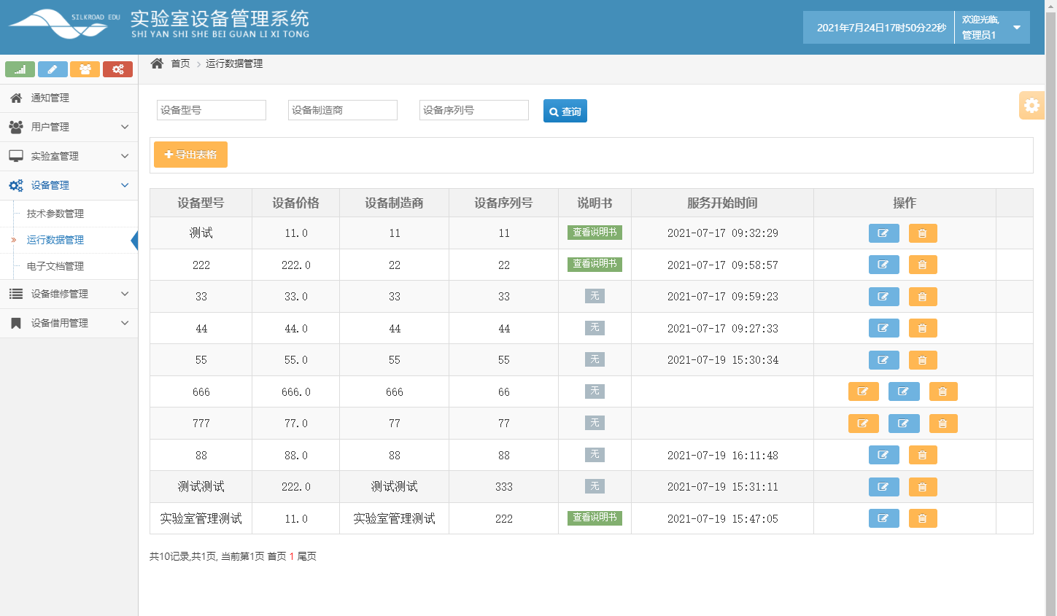1057x616 pixels.
Task: Click the delete trash icon in the 222 row
Action: [x=922, y=265]
